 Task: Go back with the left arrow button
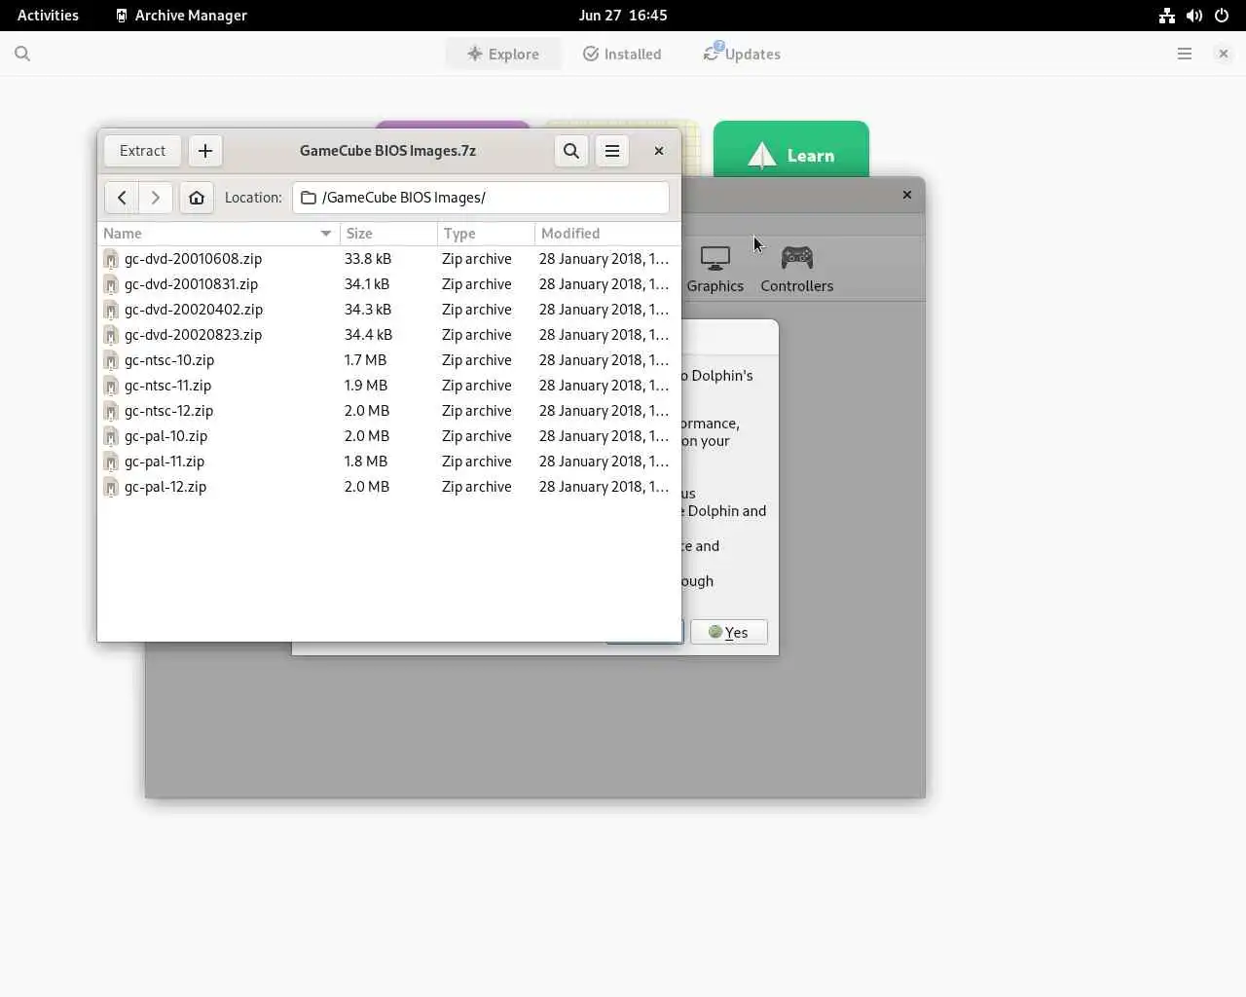click(x=122, y=198)
